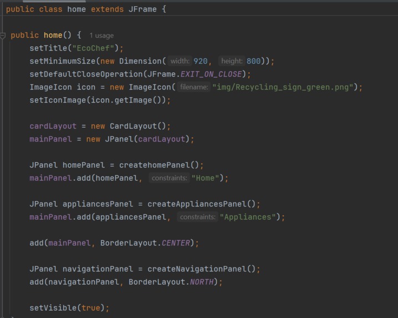Click 'constraints:' hint before "Home"
The image size is (398, 318).
[x=169, y=178]
